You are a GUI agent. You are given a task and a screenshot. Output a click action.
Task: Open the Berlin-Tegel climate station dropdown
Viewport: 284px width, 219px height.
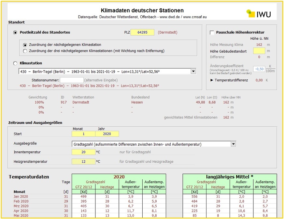[193, 71]
